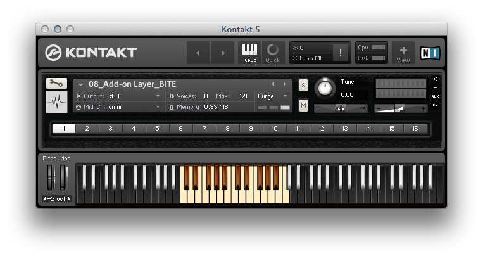The width and height of the screenshot is (483, 258).
Task: Click the Voices count 0
Action: 206,96
